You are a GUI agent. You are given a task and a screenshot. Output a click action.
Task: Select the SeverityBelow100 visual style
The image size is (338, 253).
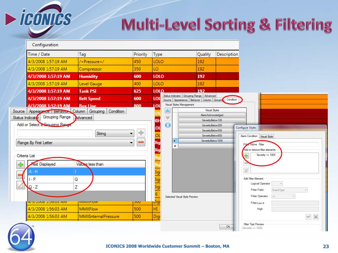pos(212,120)
